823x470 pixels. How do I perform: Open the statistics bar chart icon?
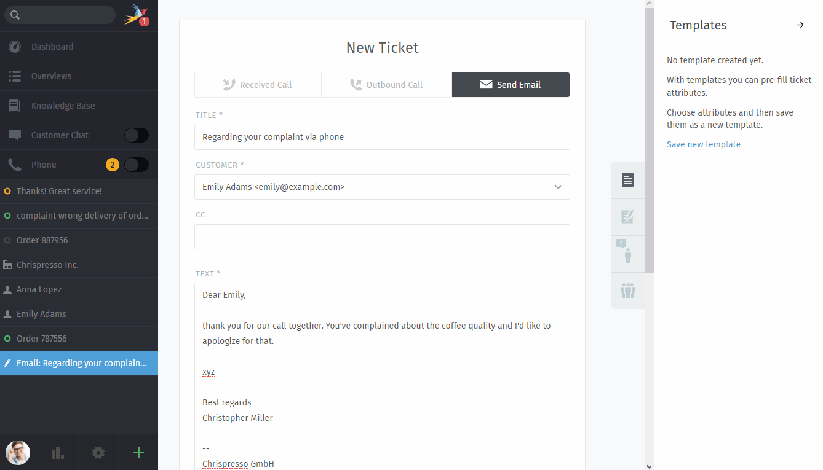tap(58, 453)
